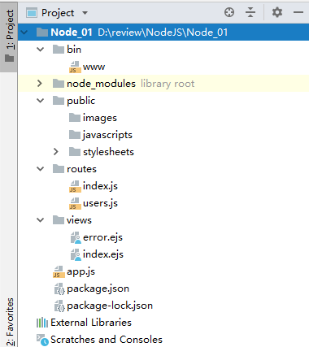The width and height of the screenshot is (309, 347).
Task: Select the stylesheets folder name
Action: (x=108, y=152)
